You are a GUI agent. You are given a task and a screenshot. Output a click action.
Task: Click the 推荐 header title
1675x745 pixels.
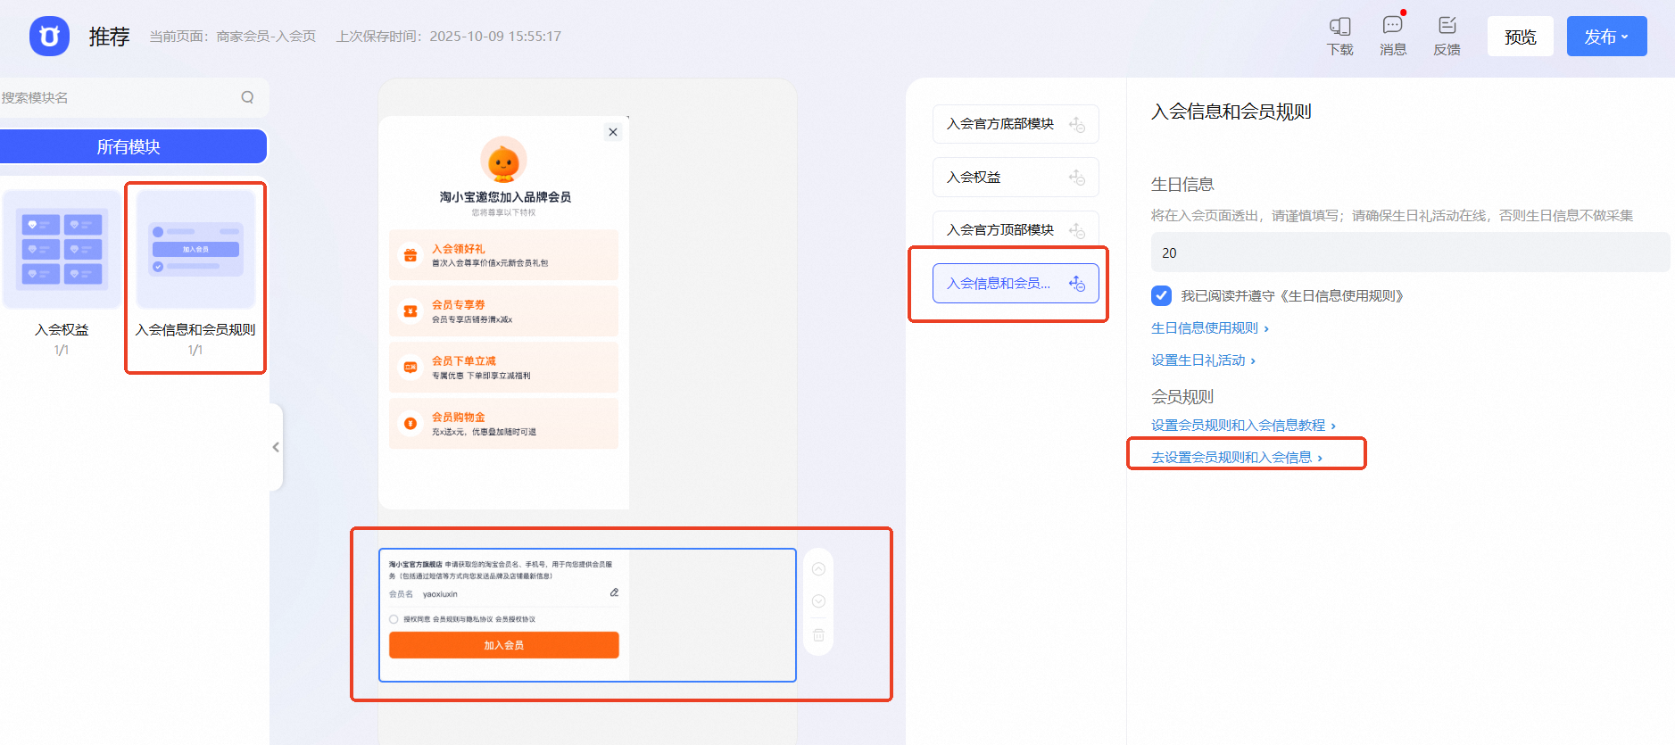pyautogui.click(x=110, y=37)
